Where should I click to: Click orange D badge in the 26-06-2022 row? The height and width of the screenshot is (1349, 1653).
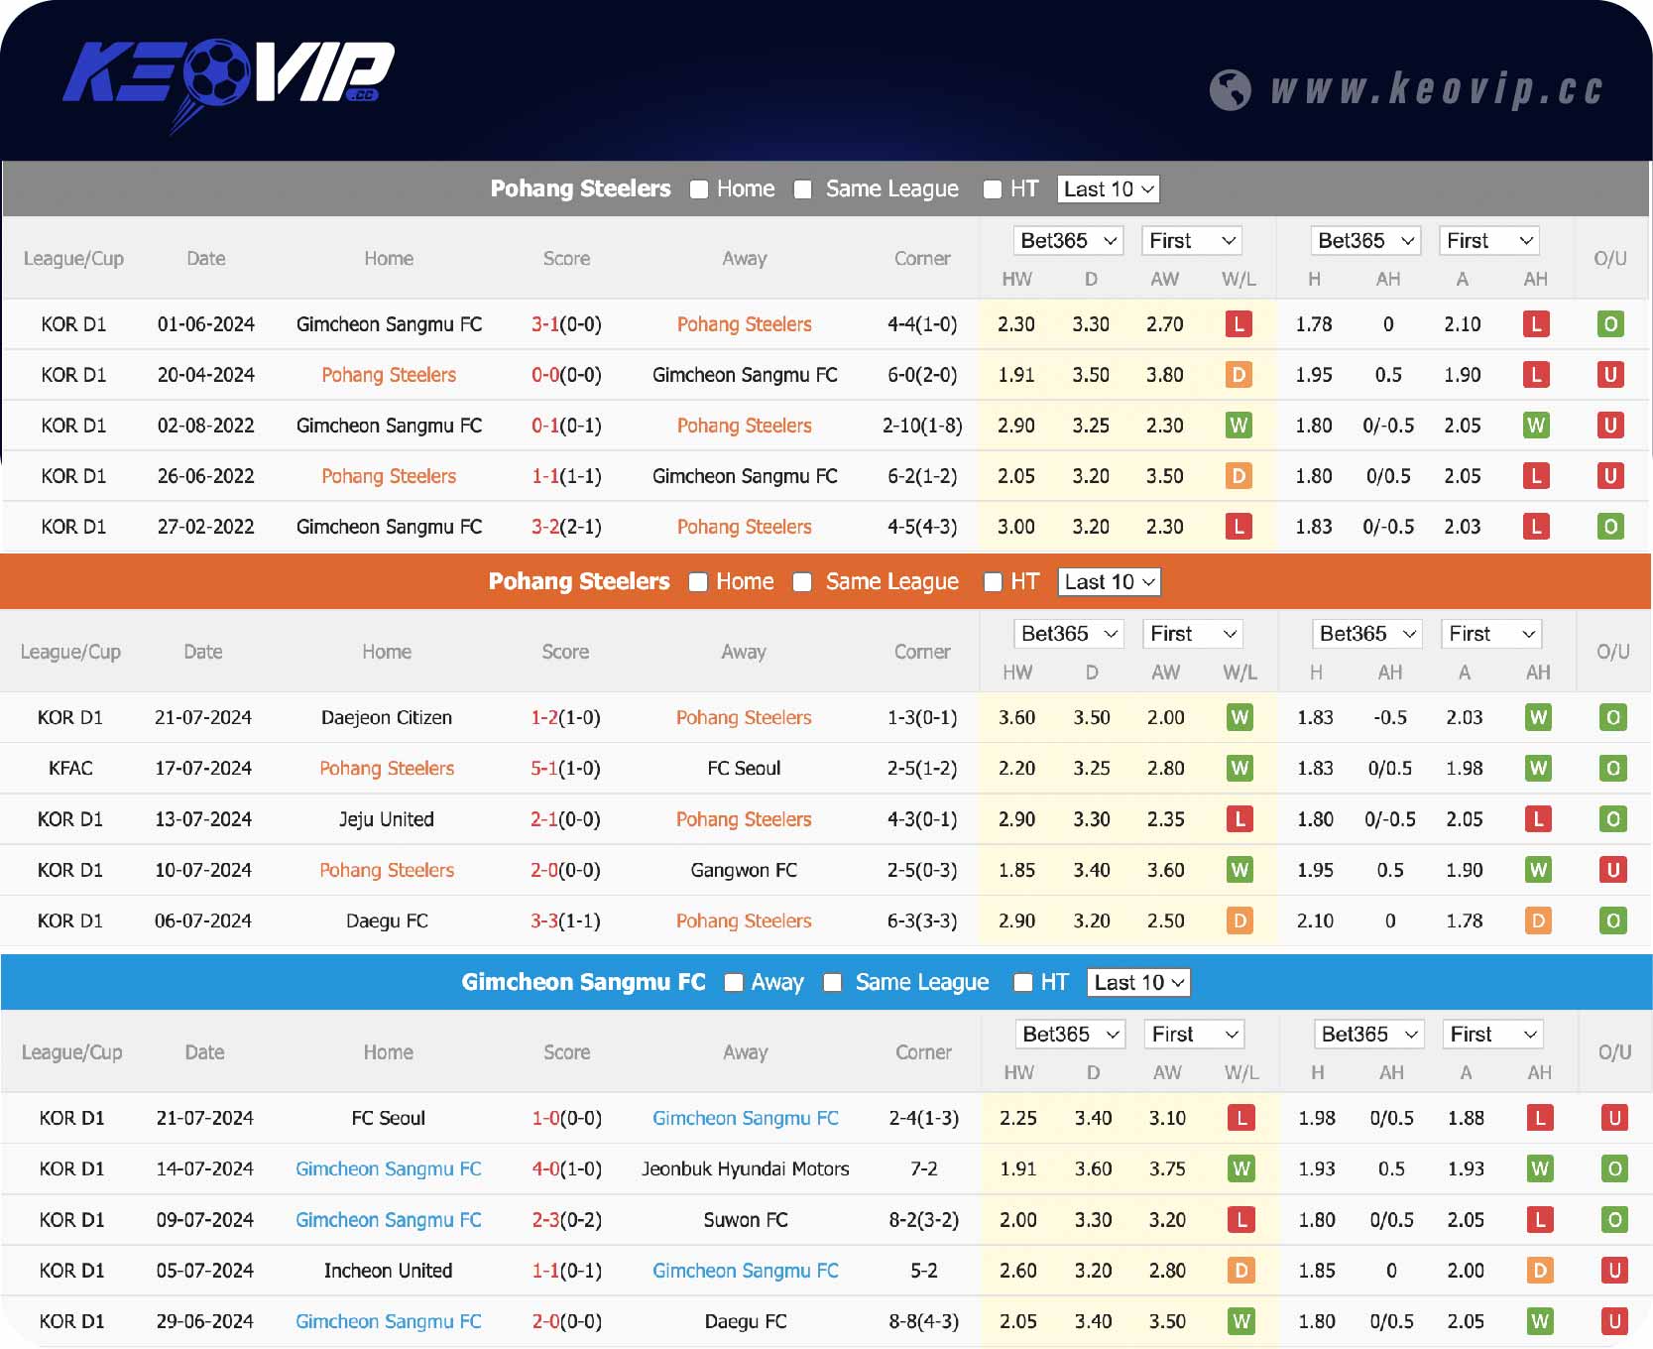[1238, 476]
